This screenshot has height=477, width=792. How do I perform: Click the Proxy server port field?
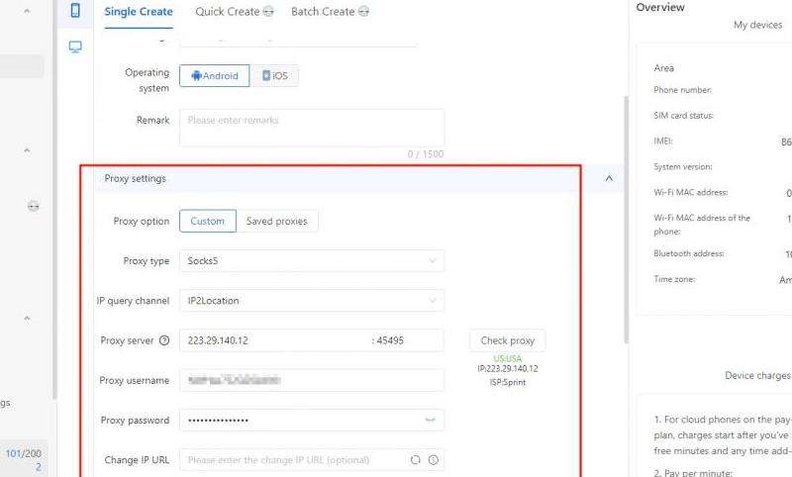(406, 340)
